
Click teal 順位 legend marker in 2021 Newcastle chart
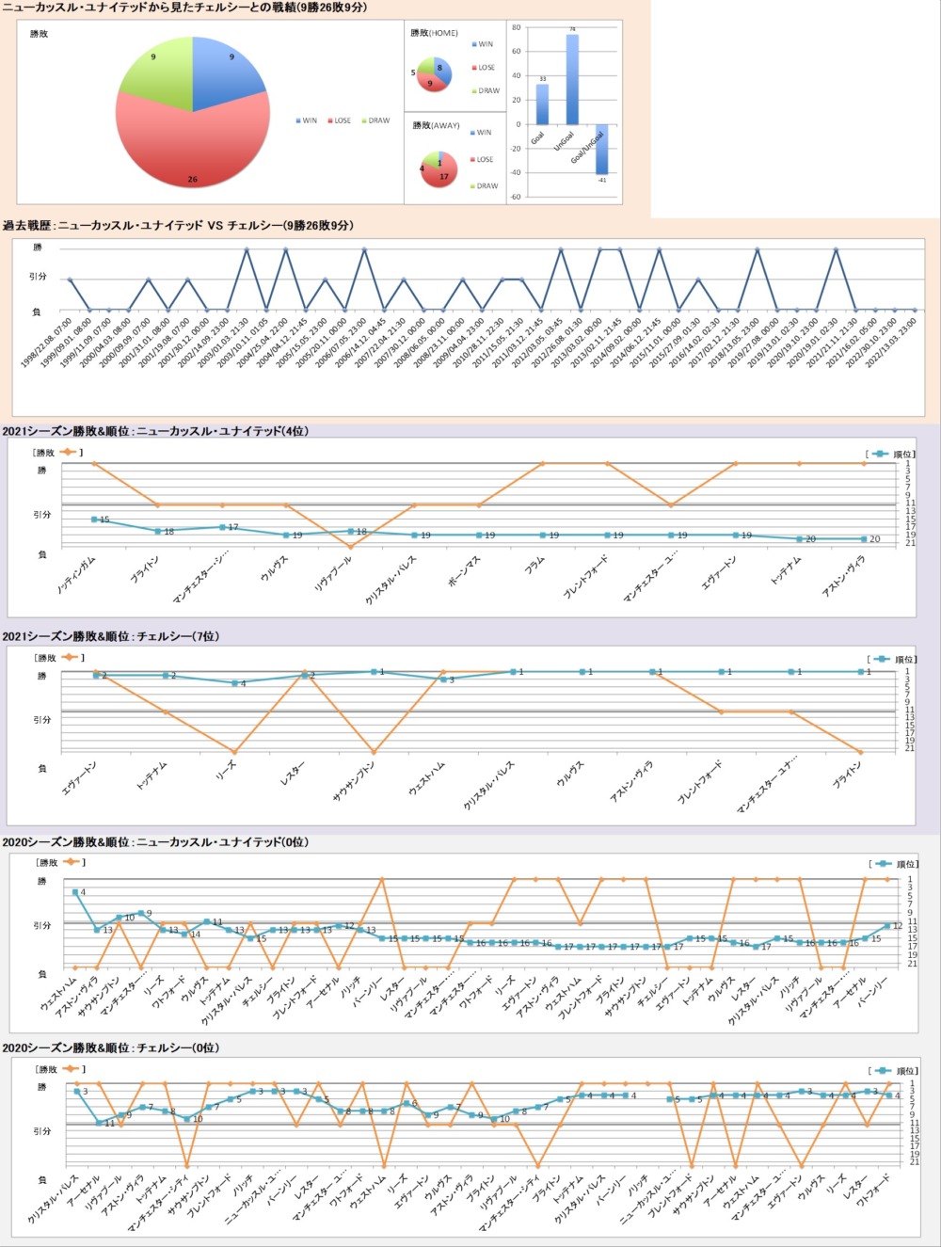[x=880, y=454]
